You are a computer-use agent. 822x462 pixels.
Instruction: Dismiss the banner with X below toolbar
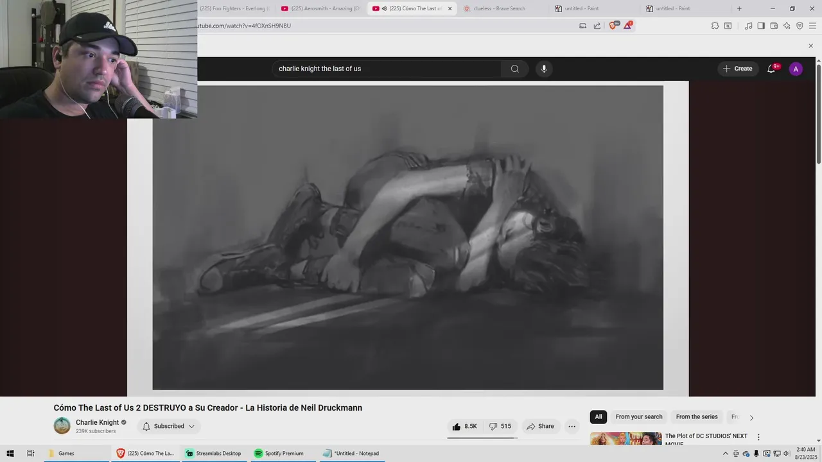810,46
